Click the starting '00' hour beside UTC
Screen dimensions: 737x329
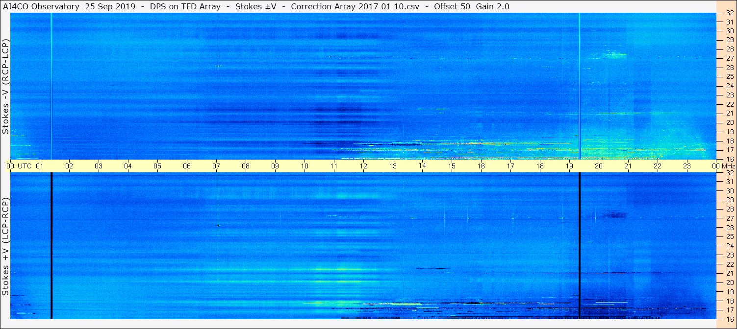[x=10, y=166]
